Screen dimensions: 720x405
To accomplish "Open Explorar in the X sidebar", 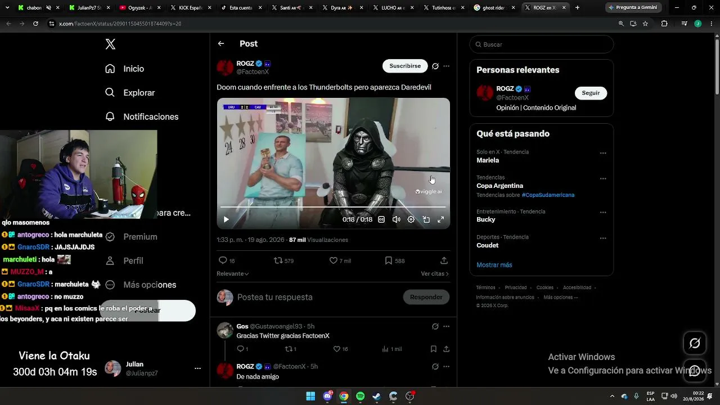I will pyautogui.click(x=130, y=93).
